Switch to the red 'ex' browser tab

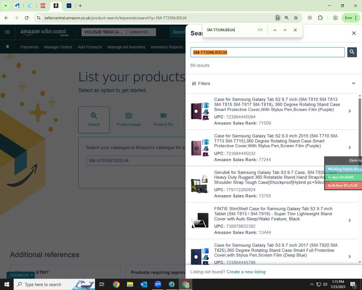[x=43, y=6]
